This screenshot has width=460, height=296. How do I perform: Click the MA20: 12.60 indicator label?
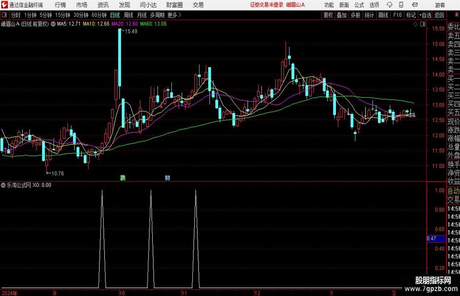click(125, 24)
